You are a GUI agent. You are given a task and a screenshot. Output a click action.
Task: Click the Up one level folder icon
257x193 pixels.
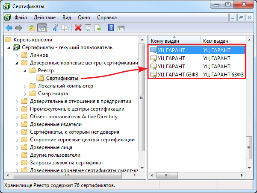32,28
